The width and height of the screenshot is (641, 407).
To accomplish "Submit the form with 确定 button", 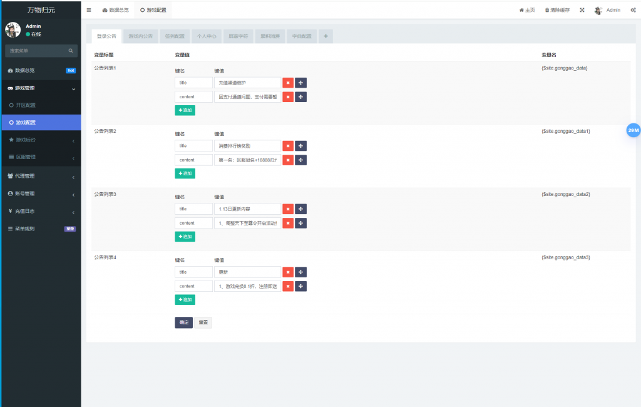I will (184, 322).
